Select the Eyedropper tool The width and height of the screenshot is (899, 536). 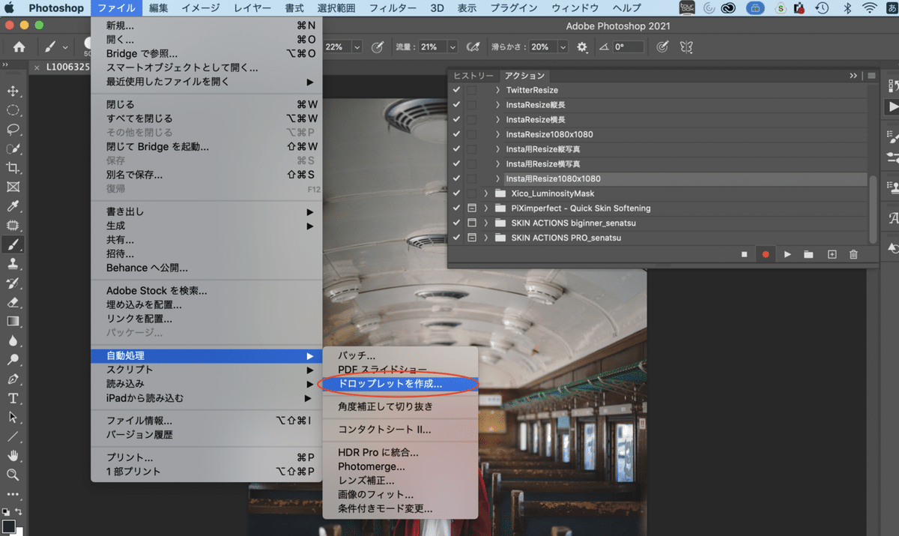click(13, 206)
